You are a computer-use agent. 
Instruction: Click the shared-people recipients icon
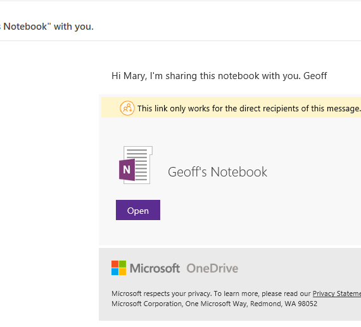click(127, 108)
